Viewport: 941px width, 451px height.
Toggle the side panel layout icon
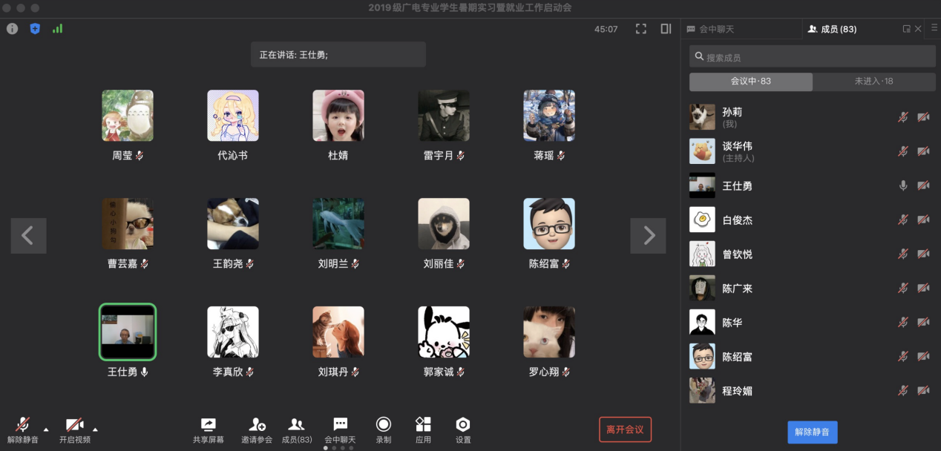click(666, 29)
